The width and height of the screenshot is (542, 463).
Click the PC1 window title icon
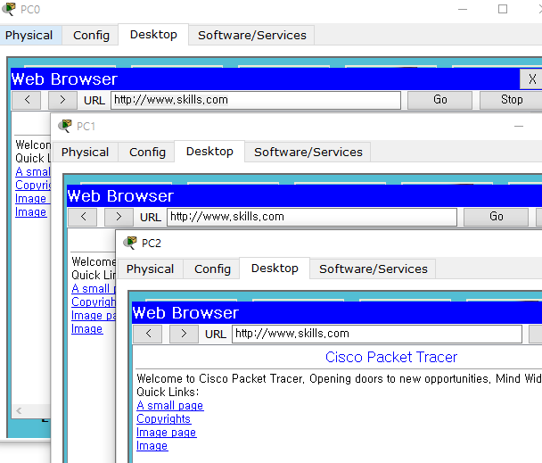(65, 126)
